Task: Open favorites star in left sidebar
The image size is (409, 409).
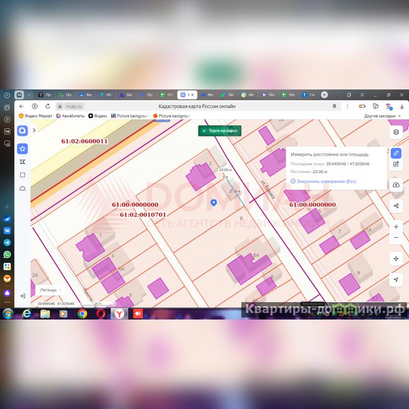Action: tap(22, 149)
